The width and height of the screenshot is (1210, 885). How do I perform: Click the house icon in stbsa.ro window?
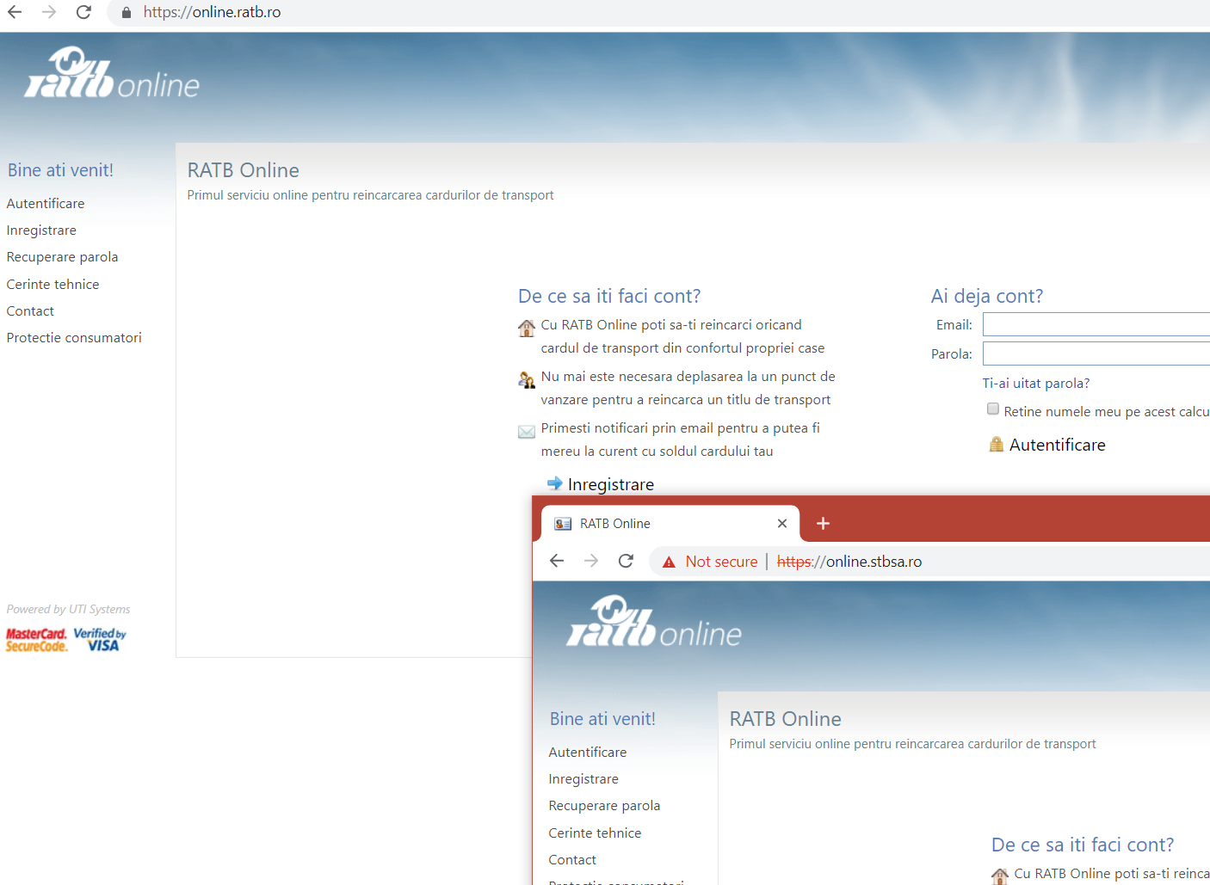point(1000,876)
